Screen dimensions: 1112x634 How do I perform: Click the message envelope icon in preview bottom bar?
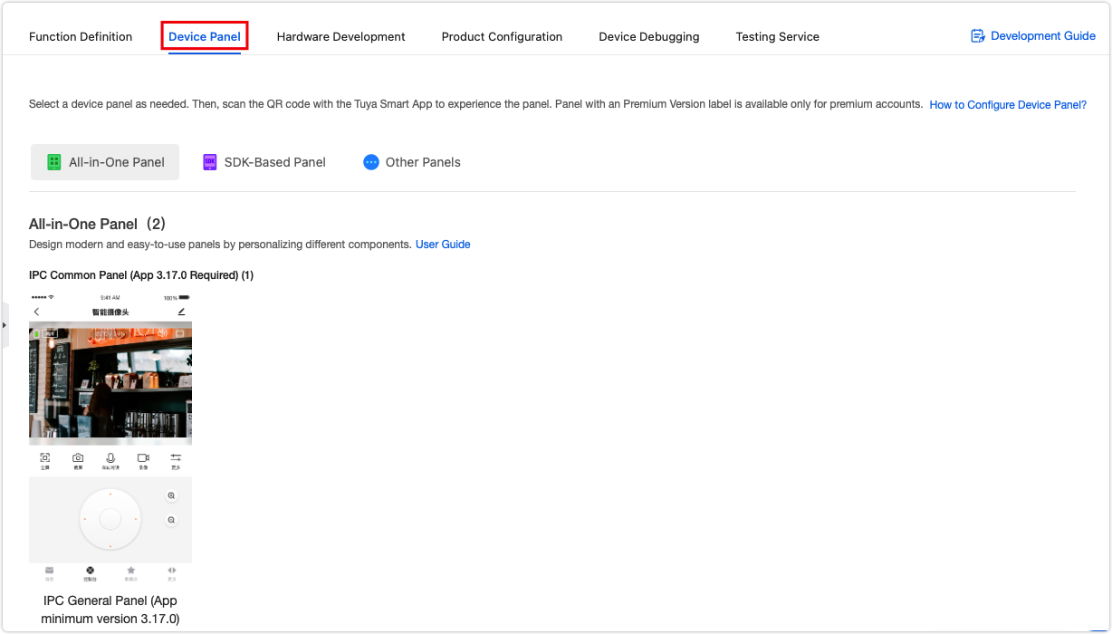pos(49,570)
